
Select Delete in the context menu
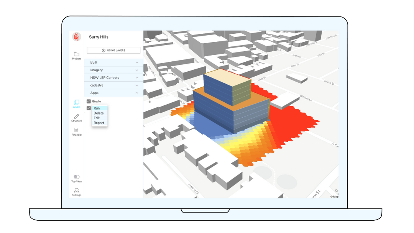[99, 113]
